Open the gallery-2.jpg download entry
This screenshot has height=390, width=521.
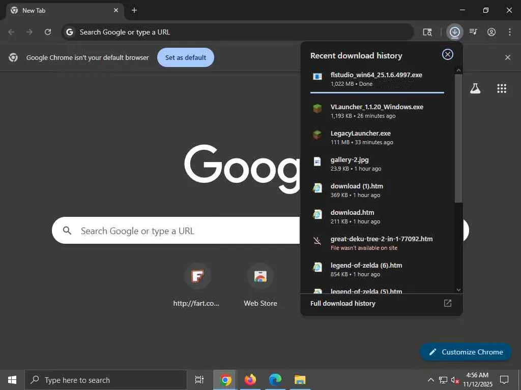point(377,164)
